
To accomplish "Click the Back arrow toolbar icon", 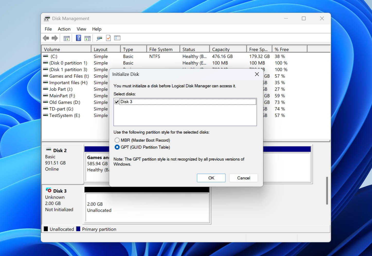I will [x=46, y=38].
